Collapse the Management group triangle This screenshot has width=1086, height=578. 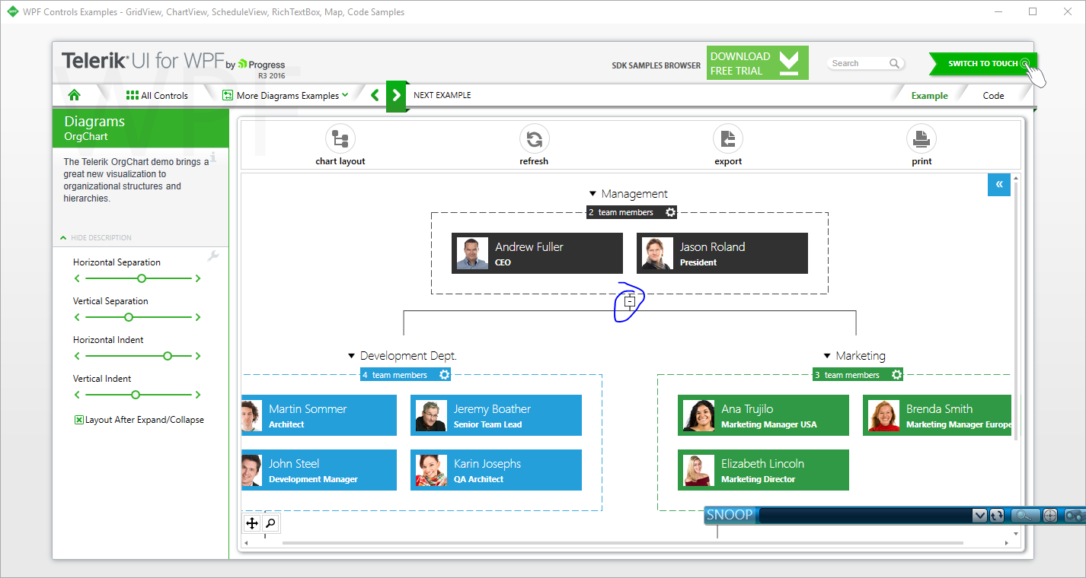pos(593,194)
